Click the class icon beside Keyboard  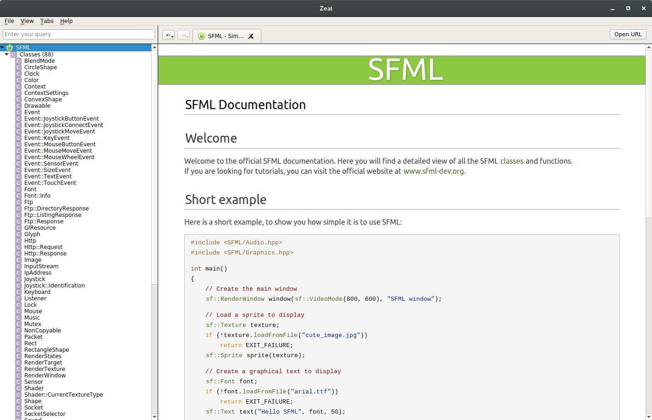pyautogui.click(x=18, y=292)
